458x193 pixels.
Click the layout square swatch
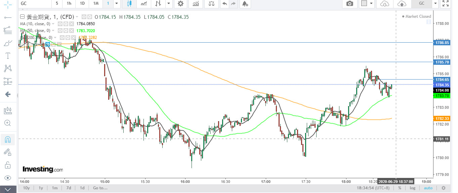pyautogui.click(x=364, y=4)
